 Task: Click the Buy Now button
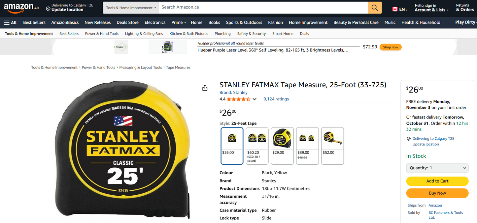437,193
